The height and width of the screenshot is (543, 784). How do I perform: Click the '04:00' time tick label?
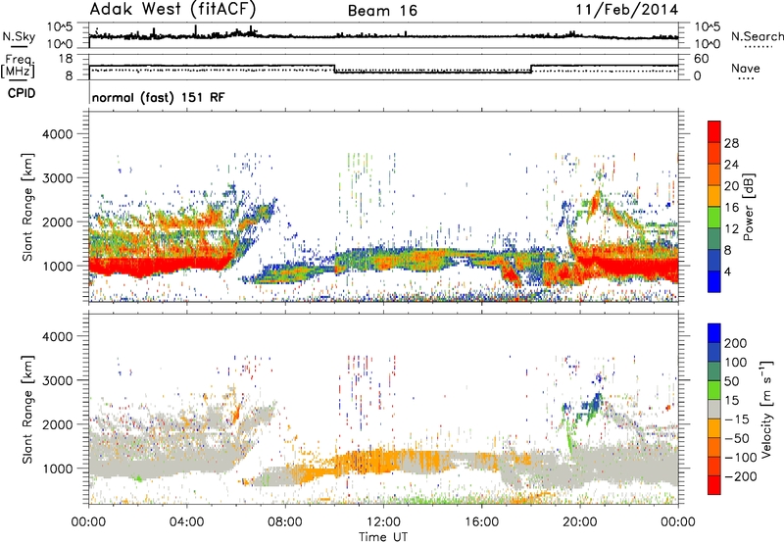pos(186,522)
